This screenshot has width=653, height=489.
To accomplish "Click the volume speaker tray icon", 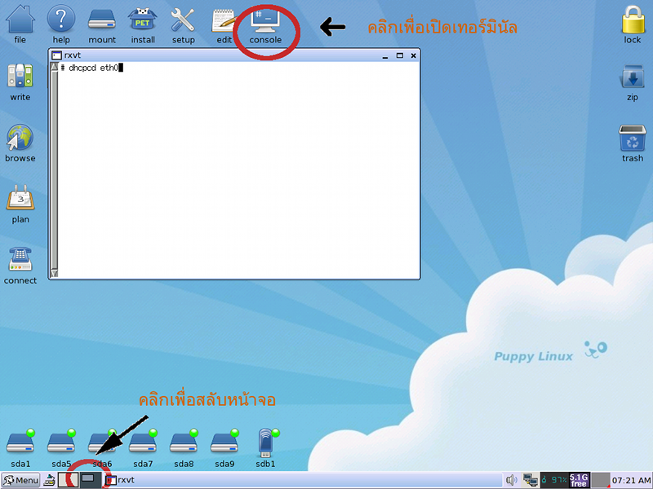I will [x=511, y=480].
